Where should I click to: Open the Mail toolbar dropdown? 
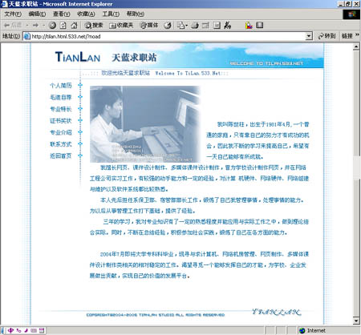click(183, 26)
